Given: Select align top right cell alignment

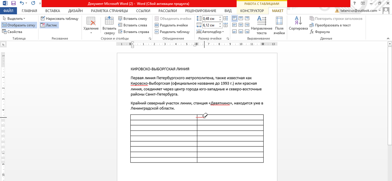Looking at the screenshot, I should 247,19.
